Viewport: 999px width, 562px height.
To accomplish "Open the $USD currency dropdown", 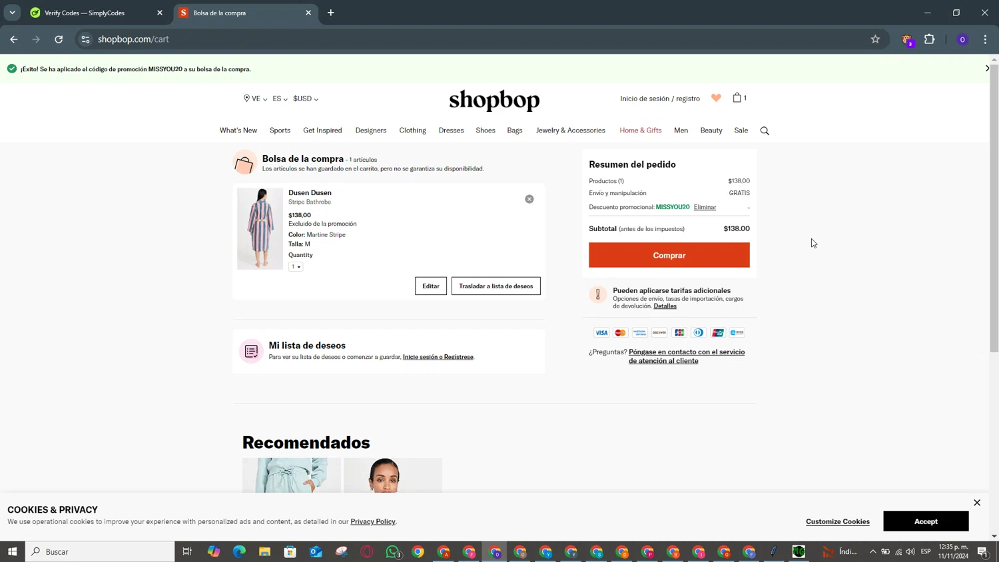I will pos(306,99).
